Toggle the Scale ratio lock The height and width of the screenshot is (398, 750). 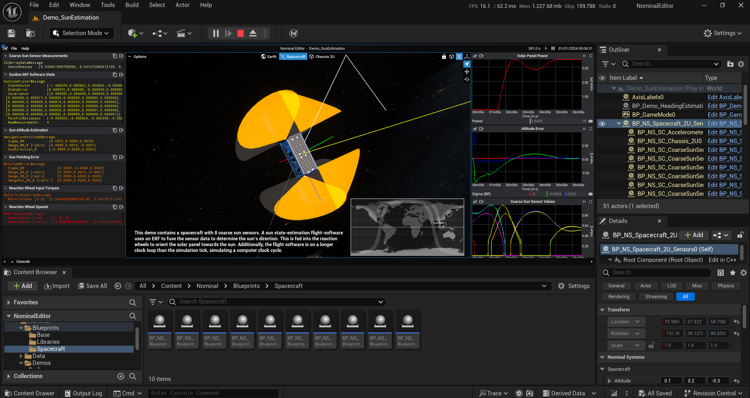[x=651, y=345]
